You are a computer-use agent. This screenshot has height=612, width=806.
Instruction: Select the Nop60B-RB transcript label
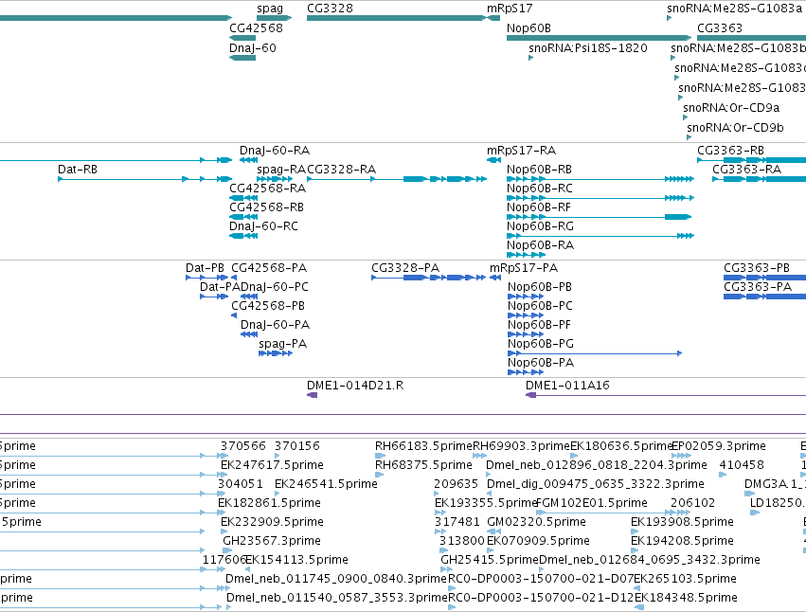tap(539, 170)
